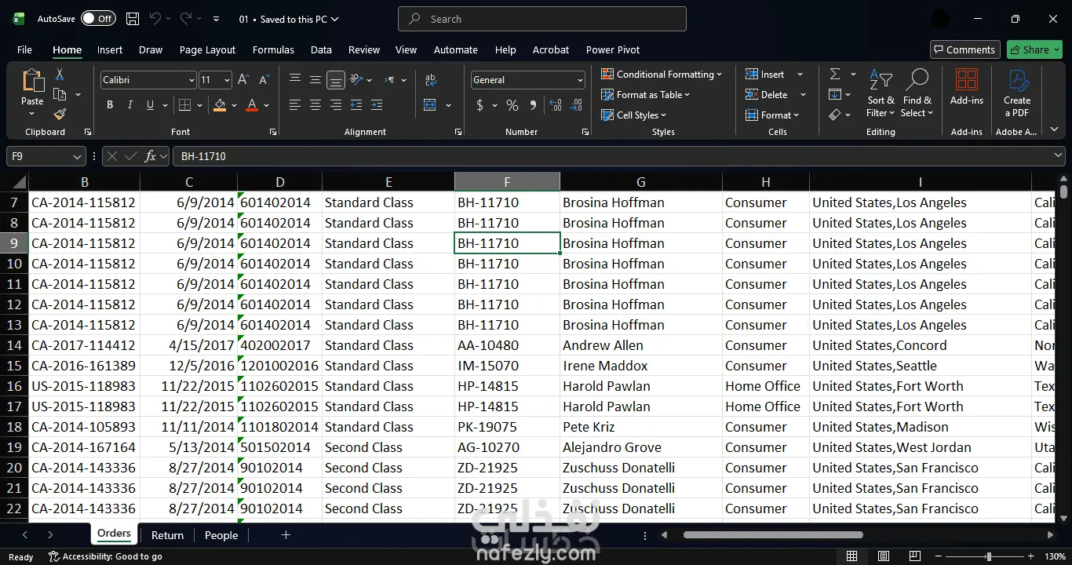Image resolution: width=1072 pixels, height=565 pixels.
Task: Switch to Page Layout view icon
Action: 883,556
